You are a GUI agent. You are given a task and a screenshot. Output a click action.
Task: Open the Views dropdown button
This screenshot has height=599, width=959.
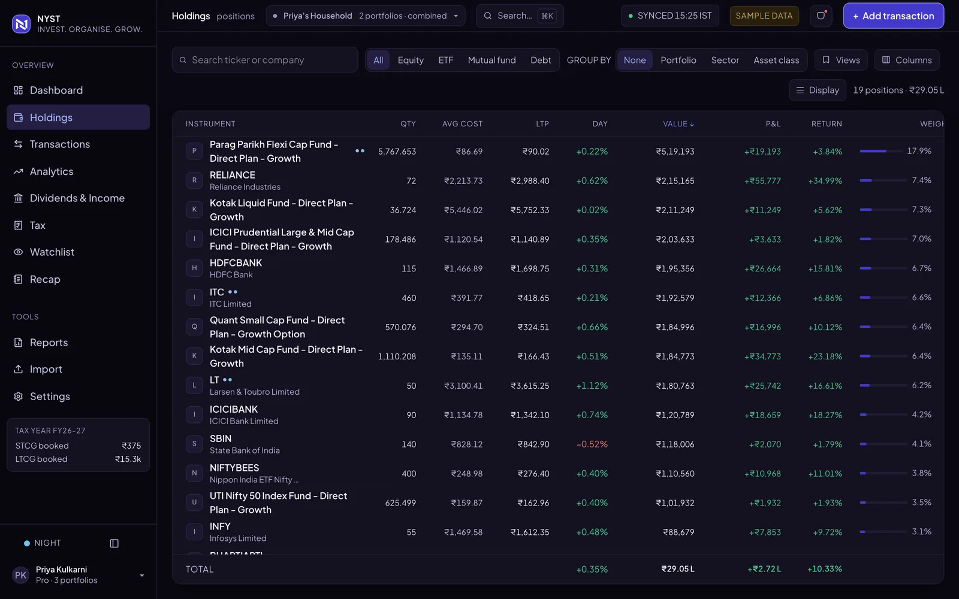tap(841, 60)
